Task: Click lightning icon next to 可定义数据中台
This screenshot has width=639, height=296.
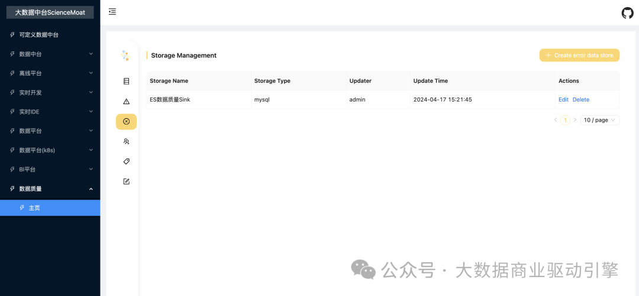Action: coord(12,35)
